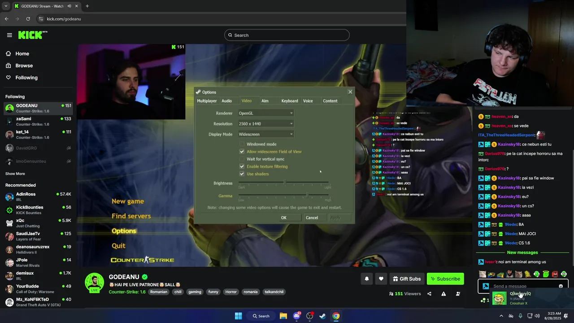The height and width of the screenshot is (323, 574).
Task: Click New game in Counter-Strike menu
Action: tap(128, 201)
